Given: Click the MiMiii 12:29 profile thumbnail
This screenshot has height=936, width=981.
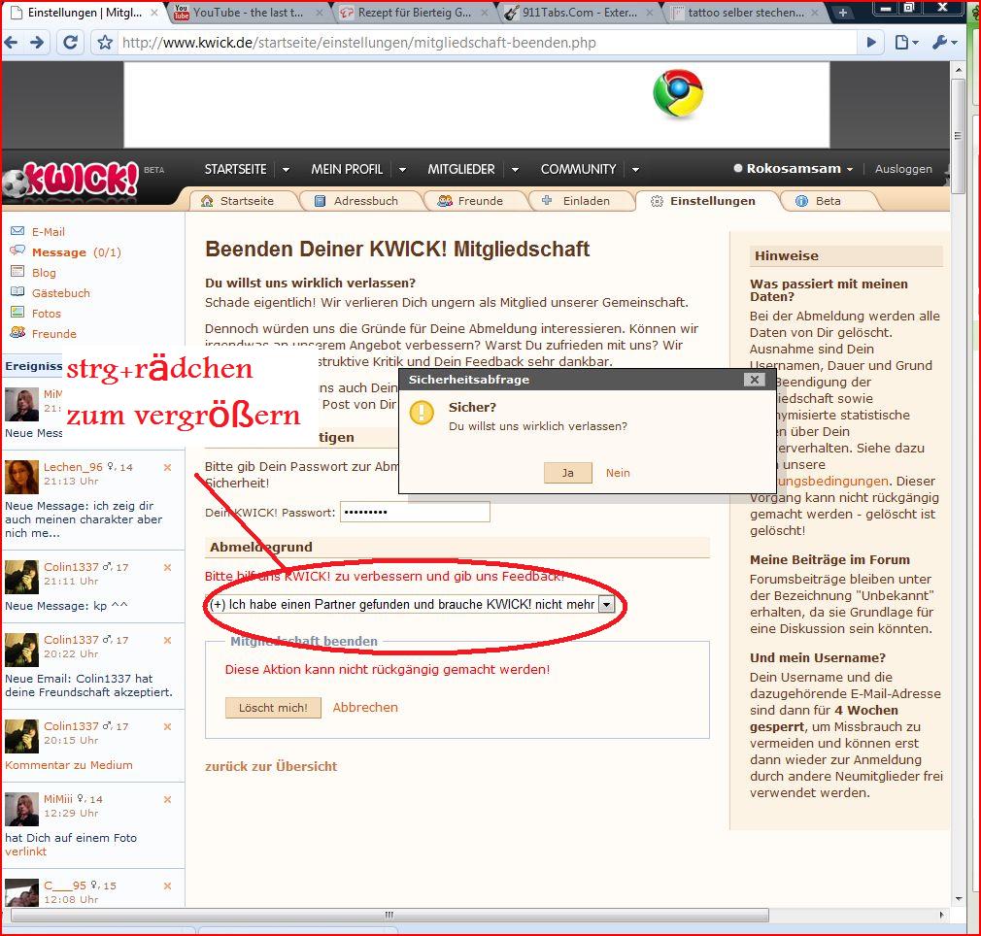Looking at the screenshot, I should 21,809.
